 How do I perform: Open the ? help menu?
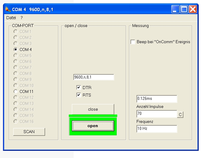[22, 18]
